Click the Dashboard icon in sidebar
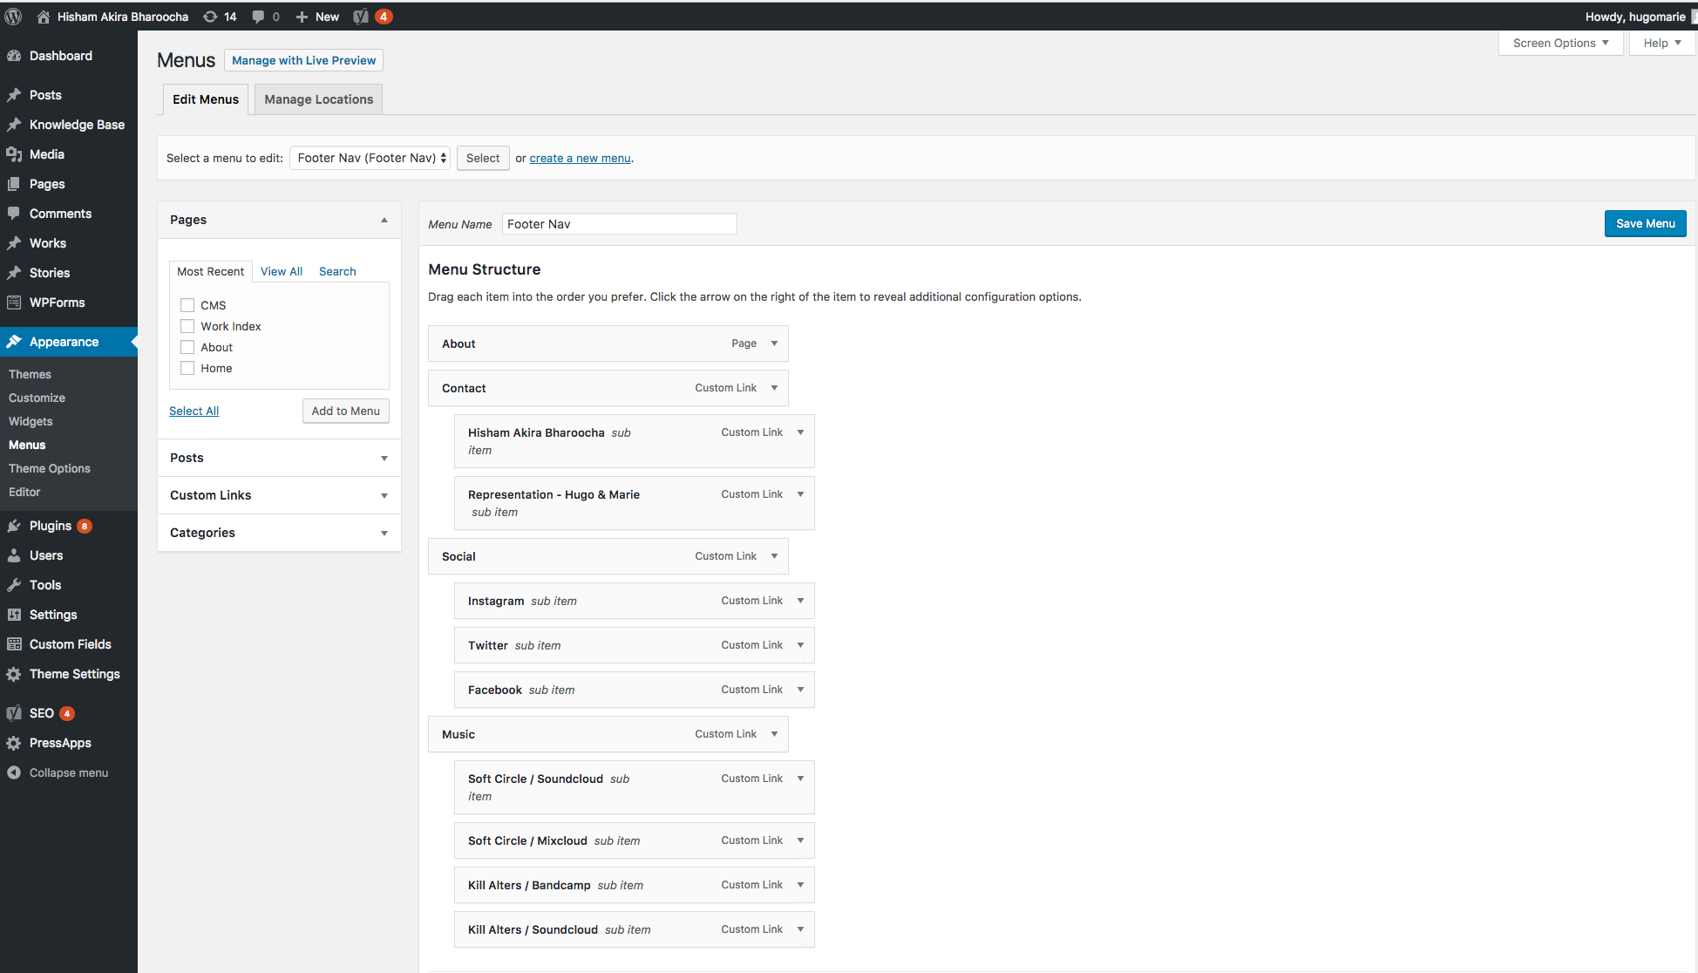The width and height of the screenshot is (1698, 973). click(x=14, y=56)
